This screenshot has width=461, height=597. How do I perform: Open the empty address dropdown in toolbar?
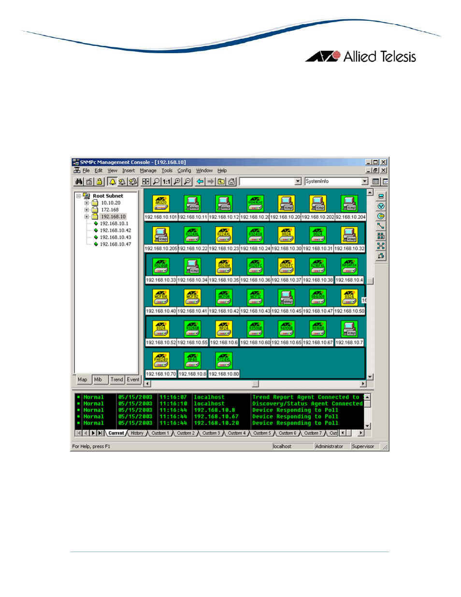click(x=298, y=181)
